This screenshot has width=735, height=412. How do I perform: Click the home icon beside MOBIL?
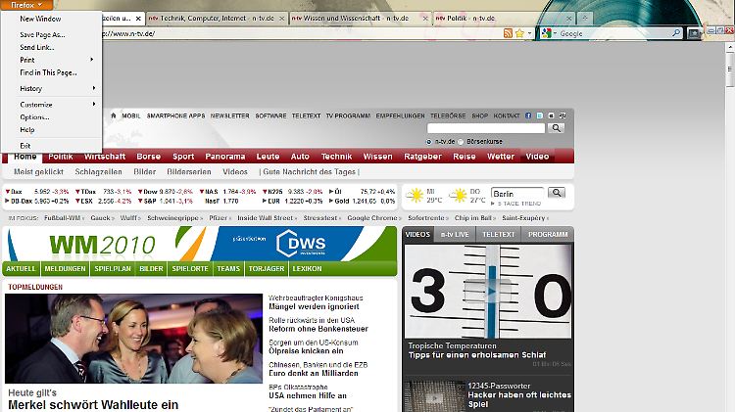click(x=114, y=115)
